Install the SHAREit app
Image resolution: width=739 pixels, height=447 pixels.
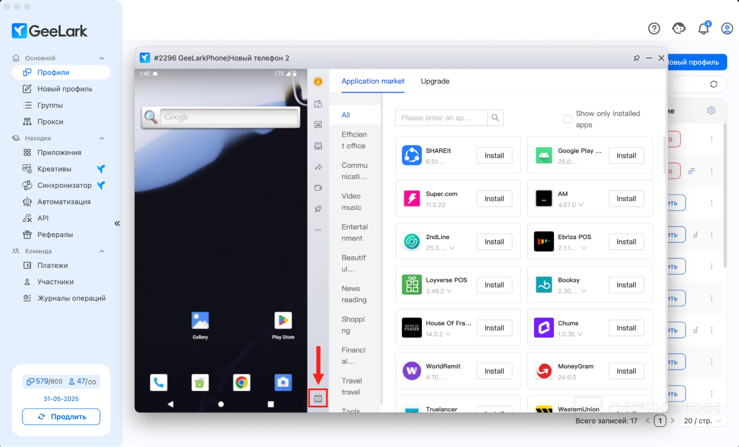point(494,155)
